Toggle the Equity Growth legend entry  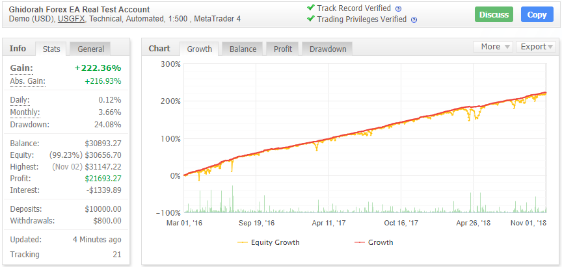pos(269,242)
